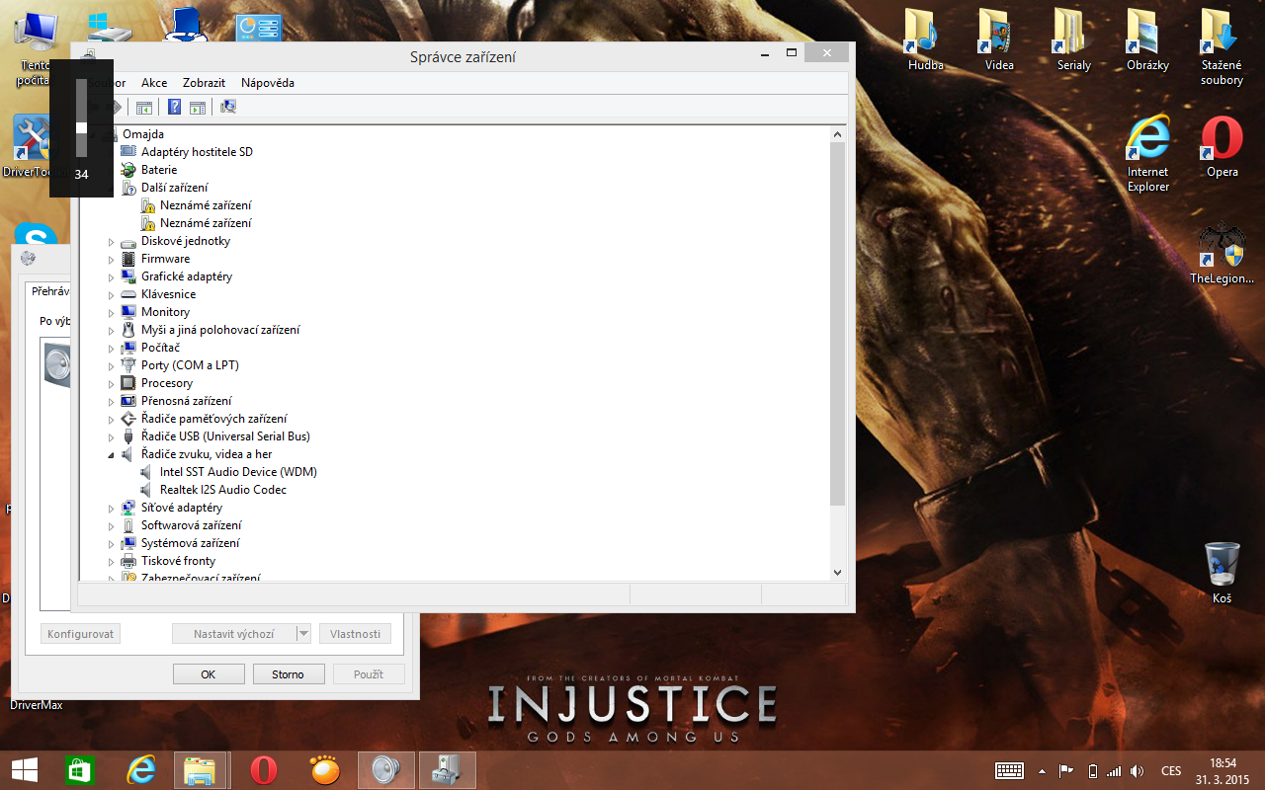This screenshot has width=1265, height=790.
Task: Show hidden tray icons arrow
Action: pyautogui.click(x=1042, y=771)
